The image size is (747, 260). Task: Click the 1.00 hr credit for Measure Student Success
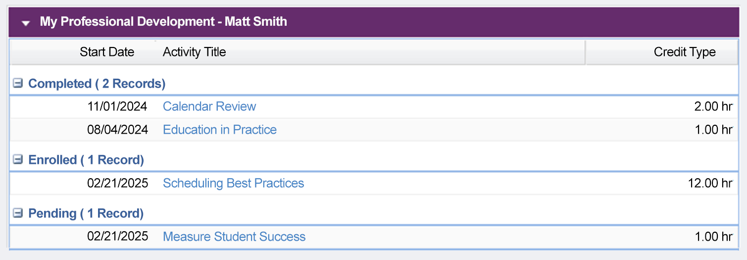coord(713,237)
